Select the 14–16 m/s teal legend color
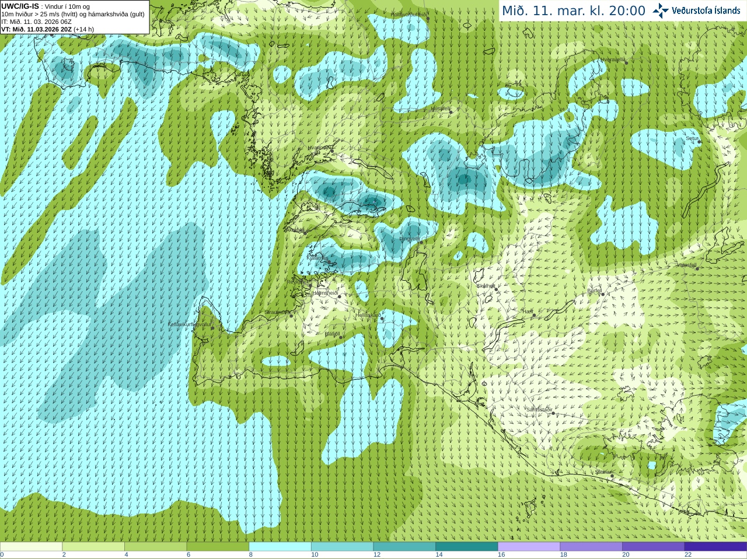Image resolution: width=747 pixels, height=559 pixels. (x=467, y=547)
